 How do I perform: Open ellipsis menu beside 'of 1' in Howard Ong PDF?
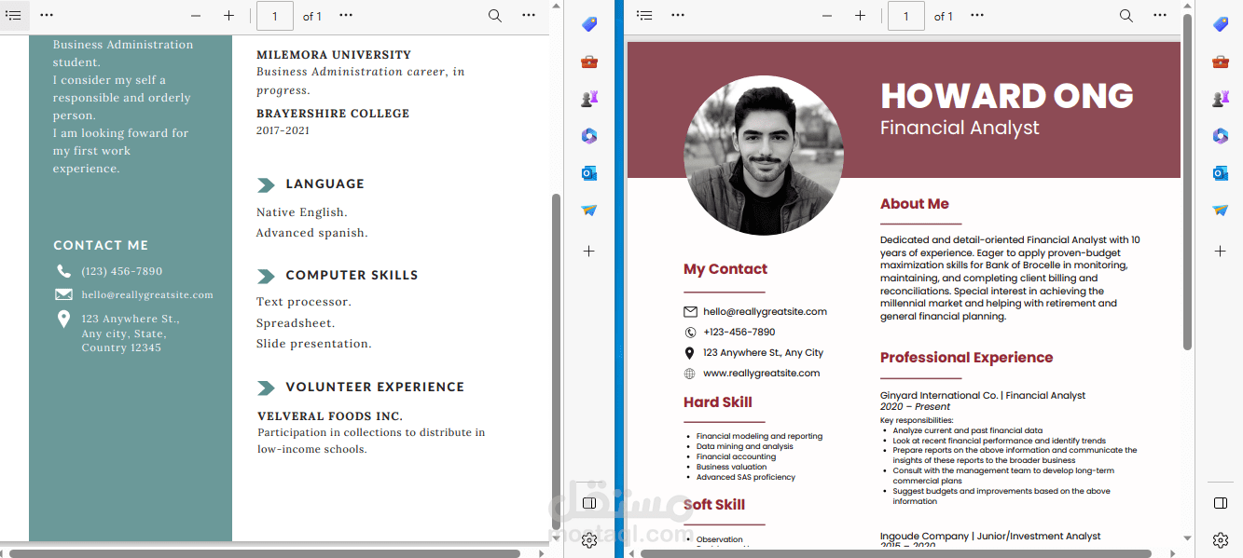pyautogui.click(x=977, y=16)
